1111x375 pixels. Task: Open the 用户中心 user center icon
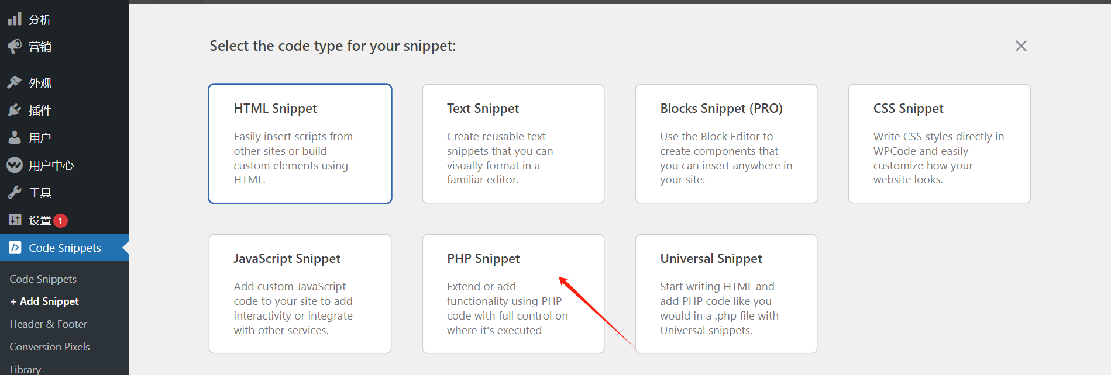[x=15, y=164]
